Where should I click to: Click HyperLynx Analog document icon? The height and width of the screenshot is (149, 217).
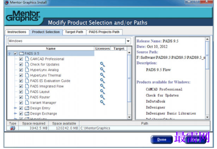tap(27, 70)
